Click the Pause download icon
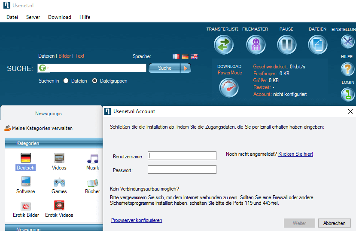 [x=286, y=45]
